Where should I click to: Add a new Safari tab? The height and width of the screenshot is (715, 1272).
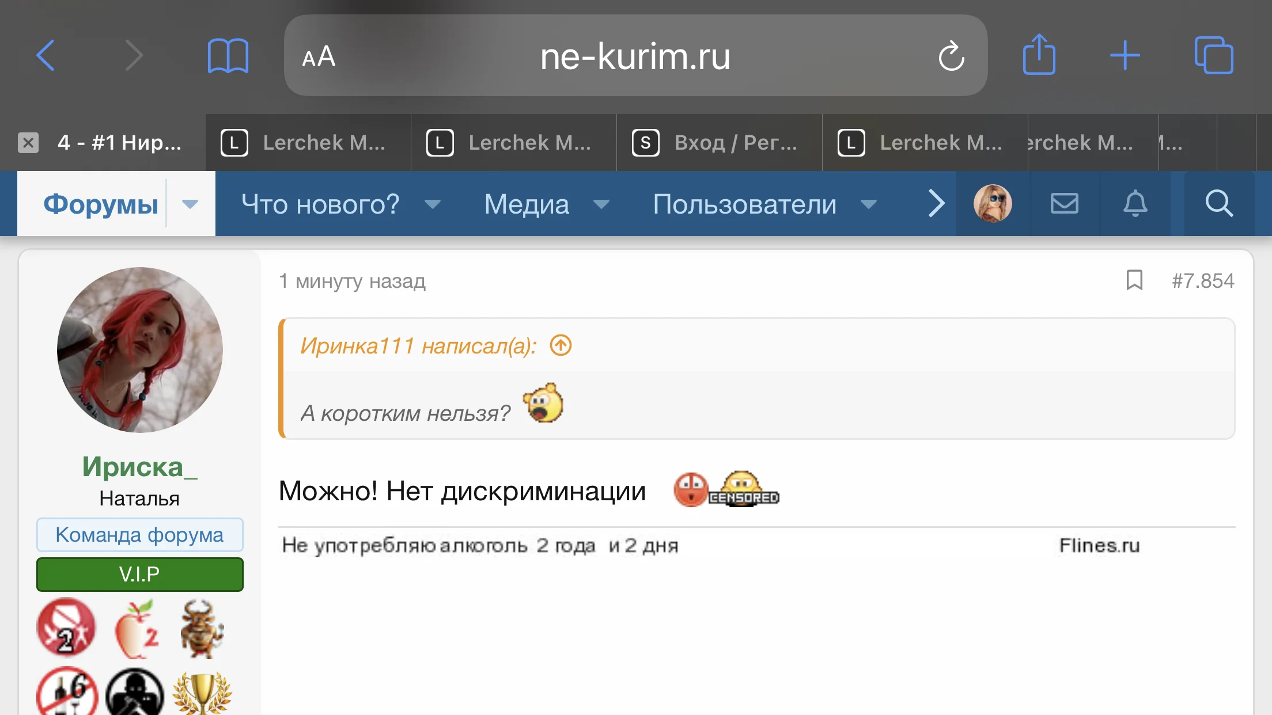1125,56
